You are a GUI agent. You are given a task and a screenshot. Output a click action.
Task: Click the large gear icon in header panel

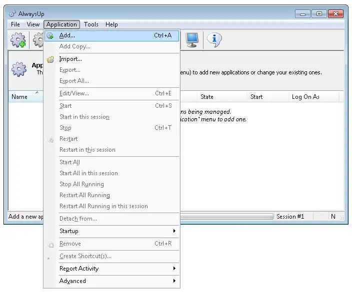pyautogui.click(x=19, y=69)
